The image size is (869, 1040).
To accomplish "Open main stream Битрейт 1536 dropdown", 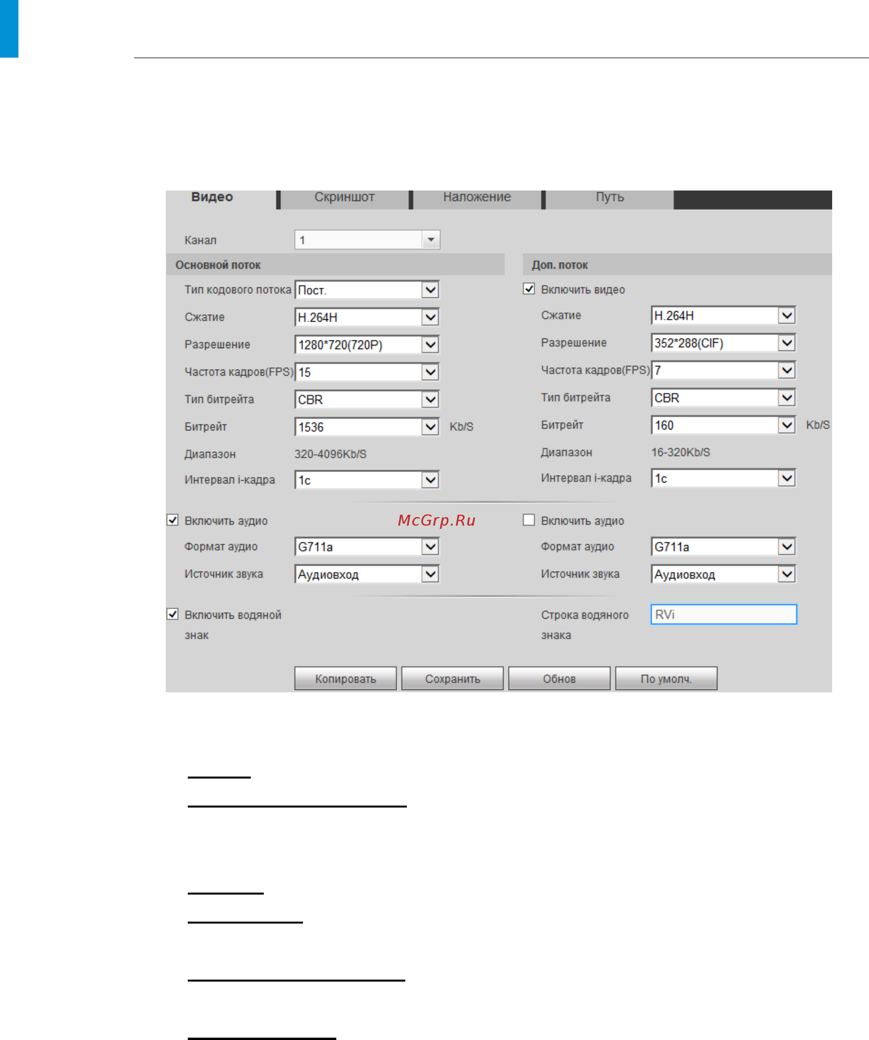I will tap(367, 427).
